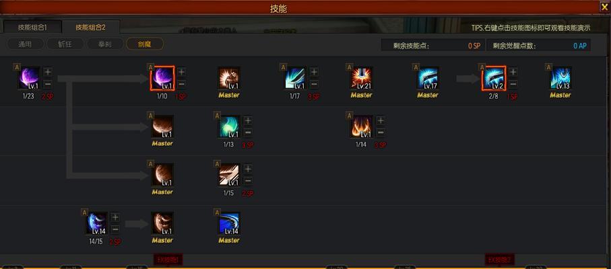Open the 技能组合2 tab
This screenshot has height=269, width=611.
tap(90, 27)
